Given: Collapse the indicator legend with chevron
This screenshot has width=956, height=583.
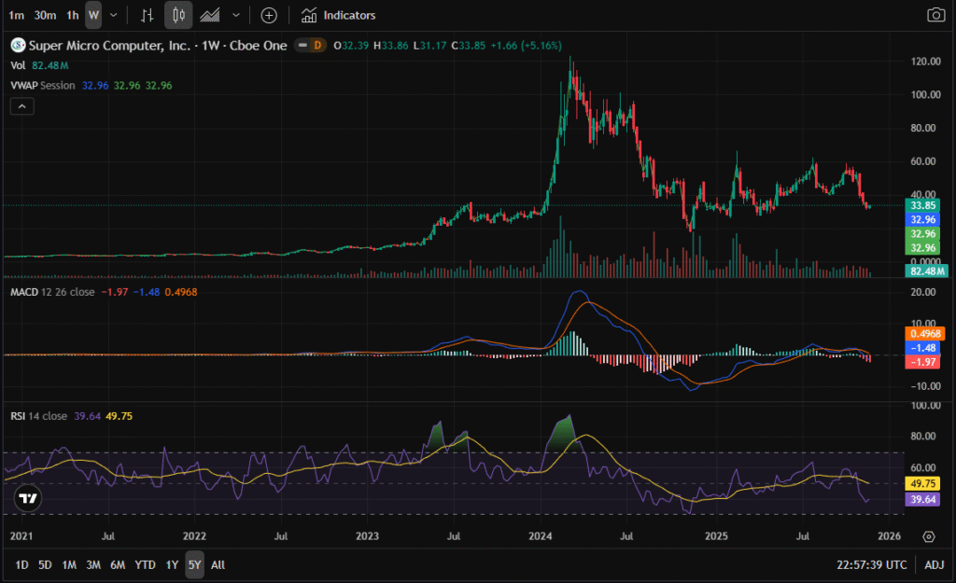Looking at the screenshot, I should pyautogui.click(x=21, y=106).
